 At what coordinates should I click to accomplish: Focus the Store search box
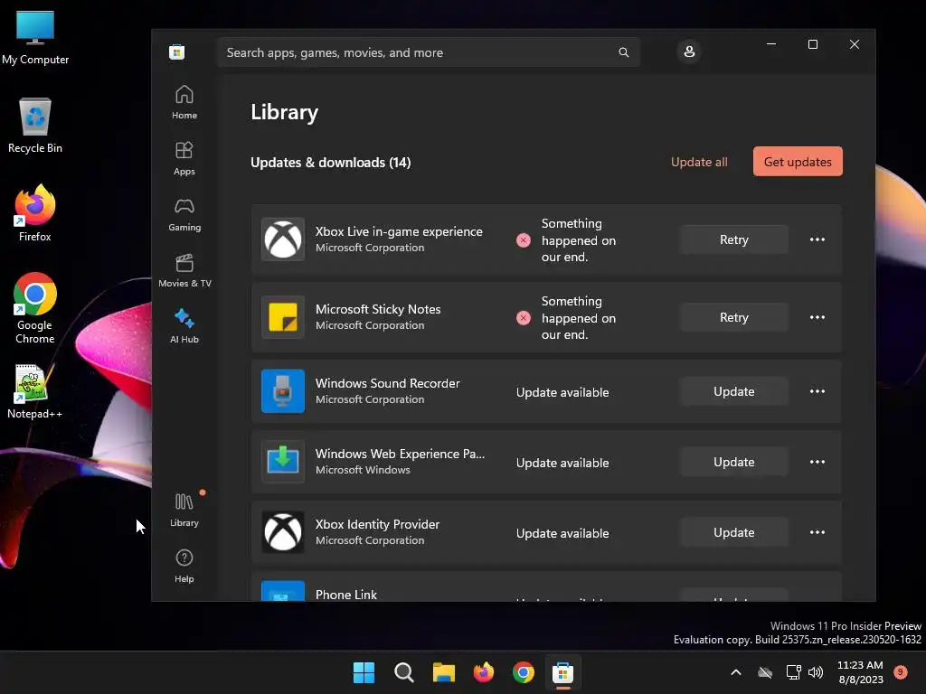click(428, 52)
